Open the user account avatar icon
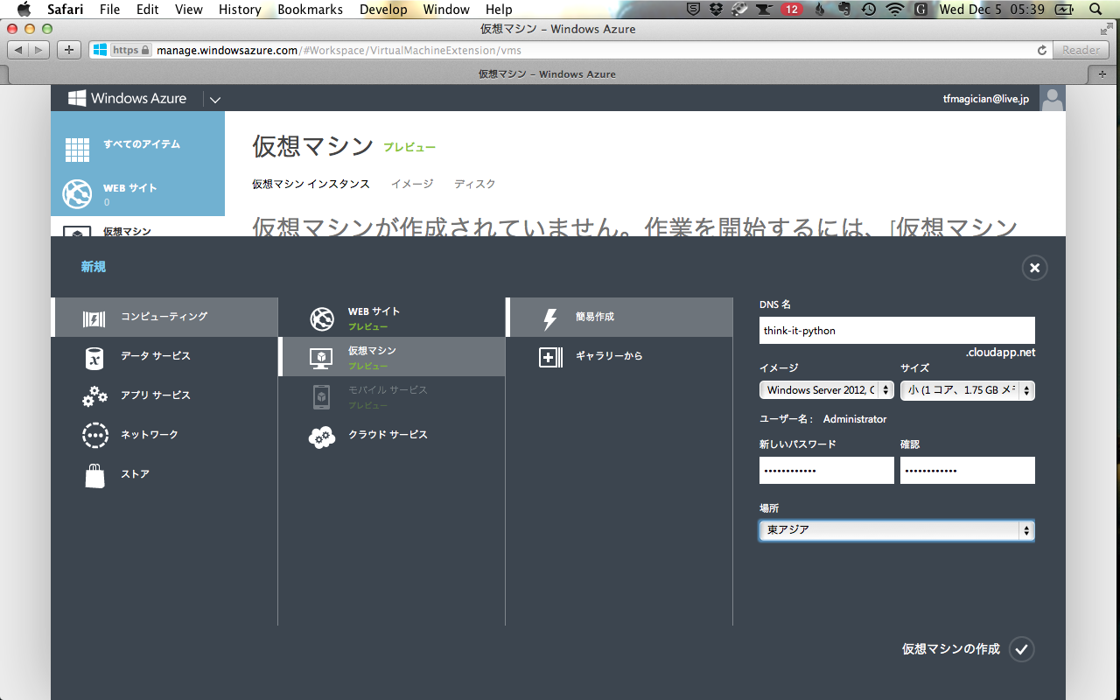The width and height of the screenshot is (1120, 700). pos(1053,98)
